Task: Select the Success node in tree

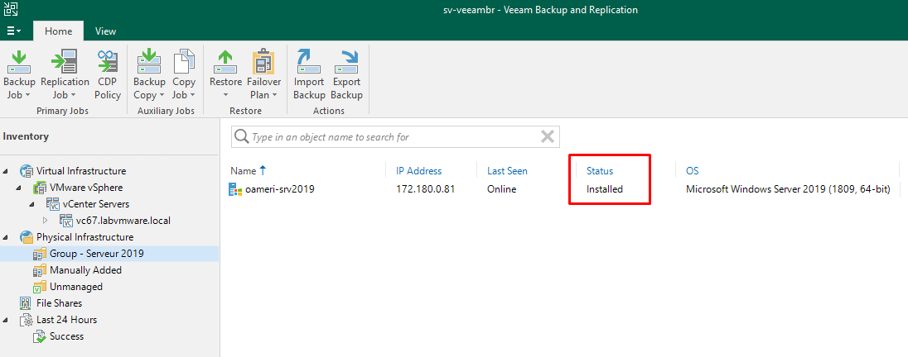Action: [66, 336]
